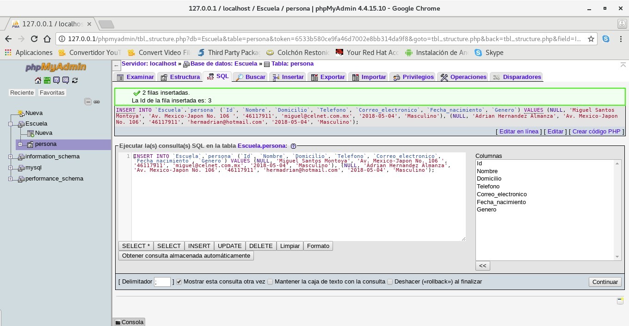Screen dimensions: 629x326
Task: Click the 'Crear código PHP' link
Action: tap(596, 132)
